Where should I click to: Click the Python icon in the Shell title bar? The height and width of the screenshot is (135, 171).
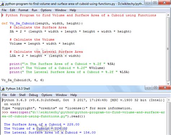pos(3,89)
